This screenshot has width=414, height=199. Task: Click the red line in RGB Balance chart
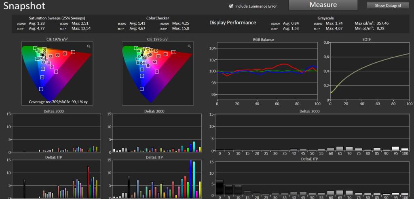[x=283, y=64]
